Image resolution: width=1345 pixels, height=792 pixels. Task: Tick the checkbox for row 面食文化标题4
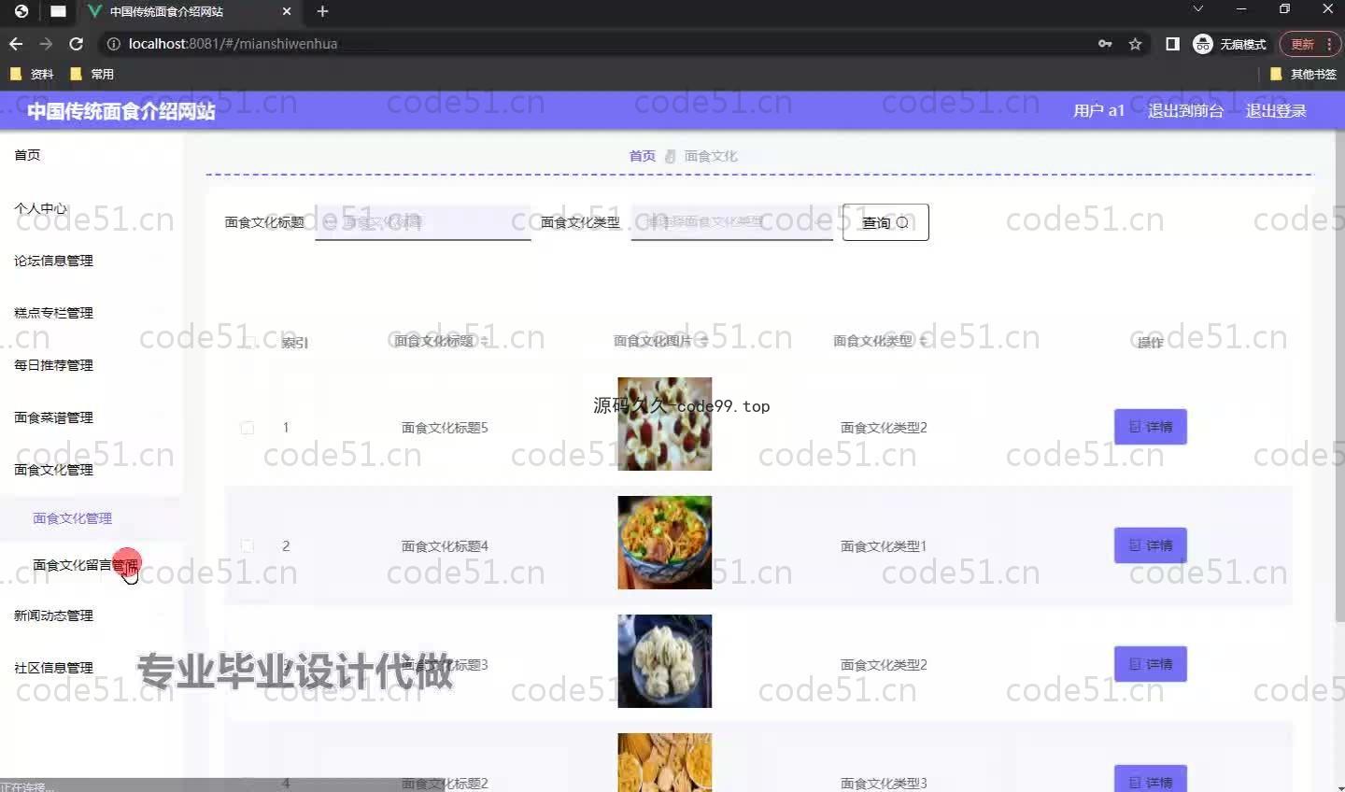(x=247, y=545)
